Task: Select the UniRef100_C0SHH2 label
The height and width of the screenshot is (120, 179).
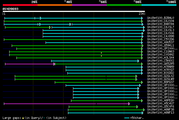Action: pyautogui.click(x=161, y=55)
